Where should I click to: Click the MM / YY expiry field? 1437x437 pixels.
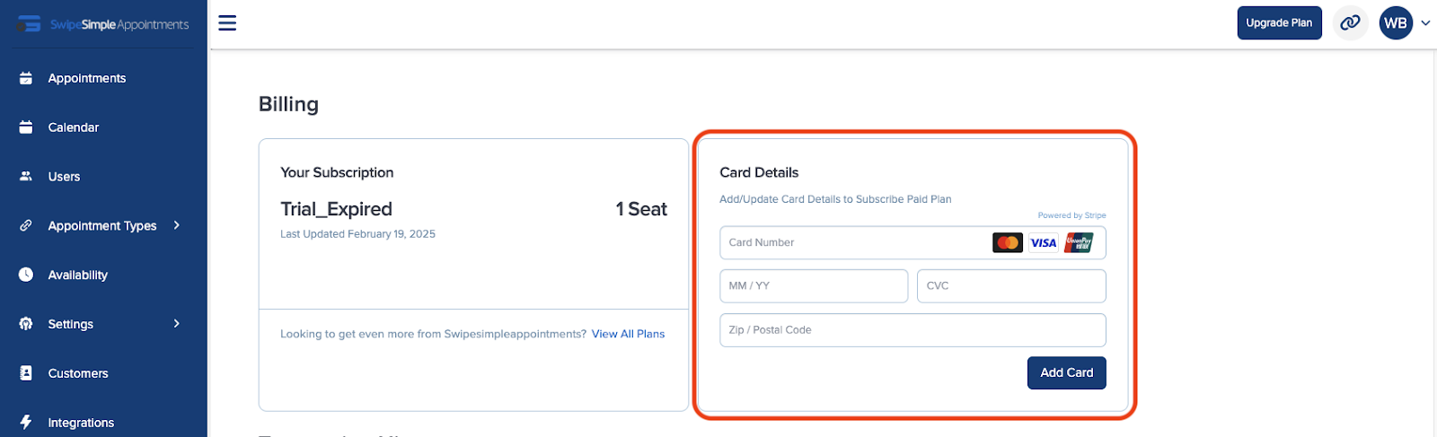[814, 285]
